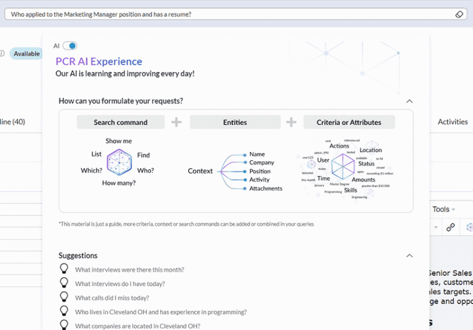Image resolution: width=473 pixels, height=330 pixels.
Task: Click the 'Find' search command text
Action: click(x=144, y=155)
